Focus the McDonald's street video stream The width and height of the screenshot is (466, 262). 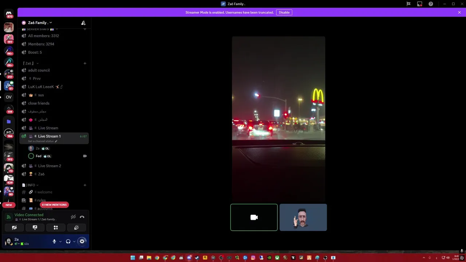[x=279, y=119]
